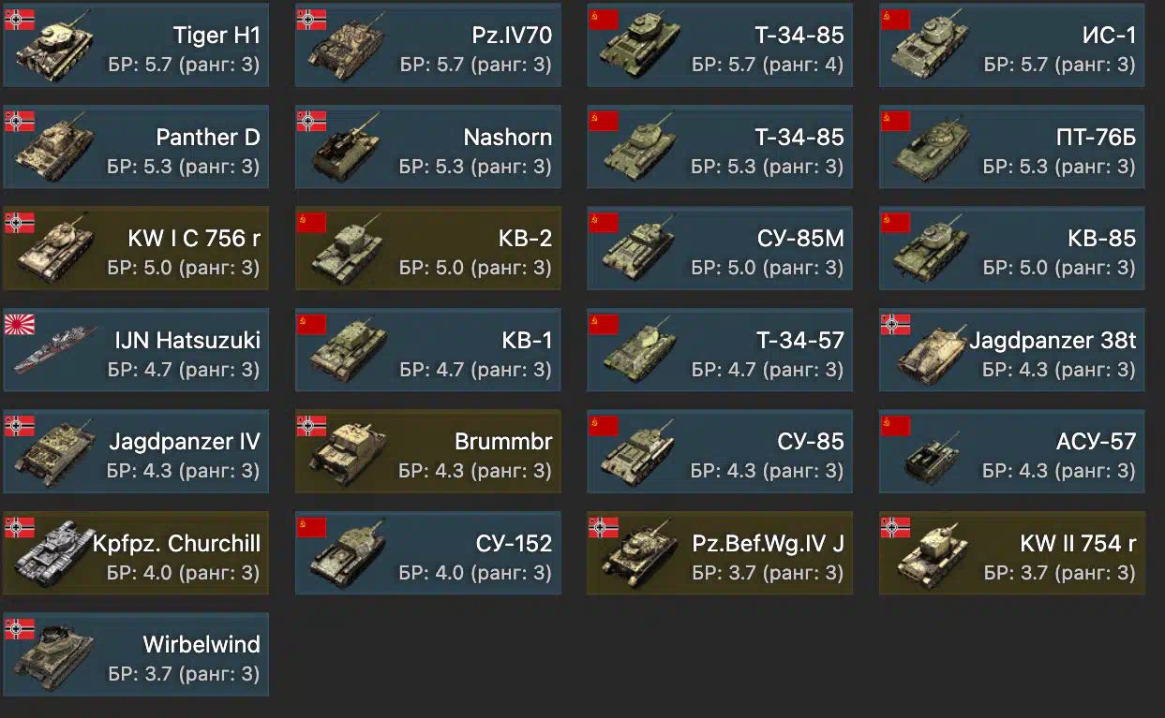
Task: Open the СУ-85М vehicle card
Action: tap(720, 248)
